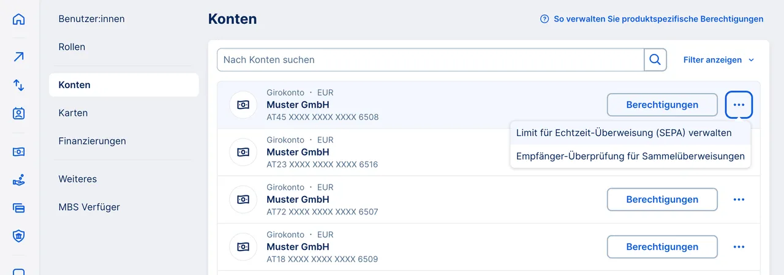Select Limit für Echtzeit-Überweisung (SEPA) verwalten
This screenshot has width=784, height=275.
(x=624, y=133)
